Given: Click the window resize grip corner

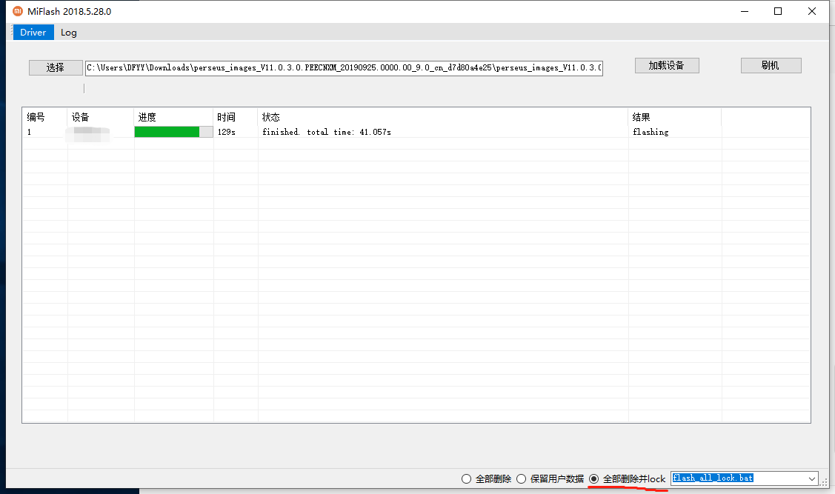Looking at the screenshot, I should tap(825, 482).
